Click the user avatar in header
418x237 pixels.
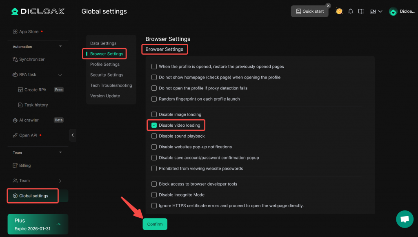[393, 11]
